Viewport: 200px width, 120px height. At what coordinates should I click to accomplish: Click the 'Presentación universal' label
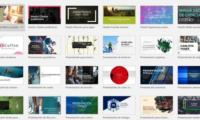click(153, 87)
